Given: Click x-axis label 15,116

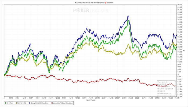Looking at the screenshot, I should click(x=71, y=98).
